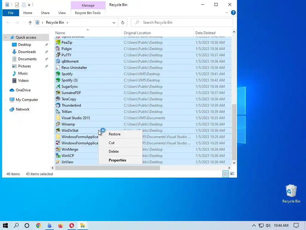Click the Thunderbird shortcut icon

[58, 105]
